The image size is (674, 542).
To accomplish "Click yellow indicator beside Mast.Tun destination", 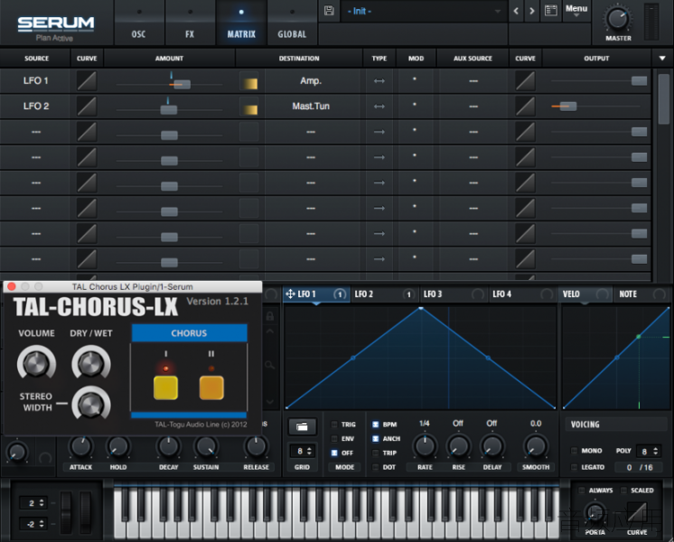I will click(x=250, y=109).
